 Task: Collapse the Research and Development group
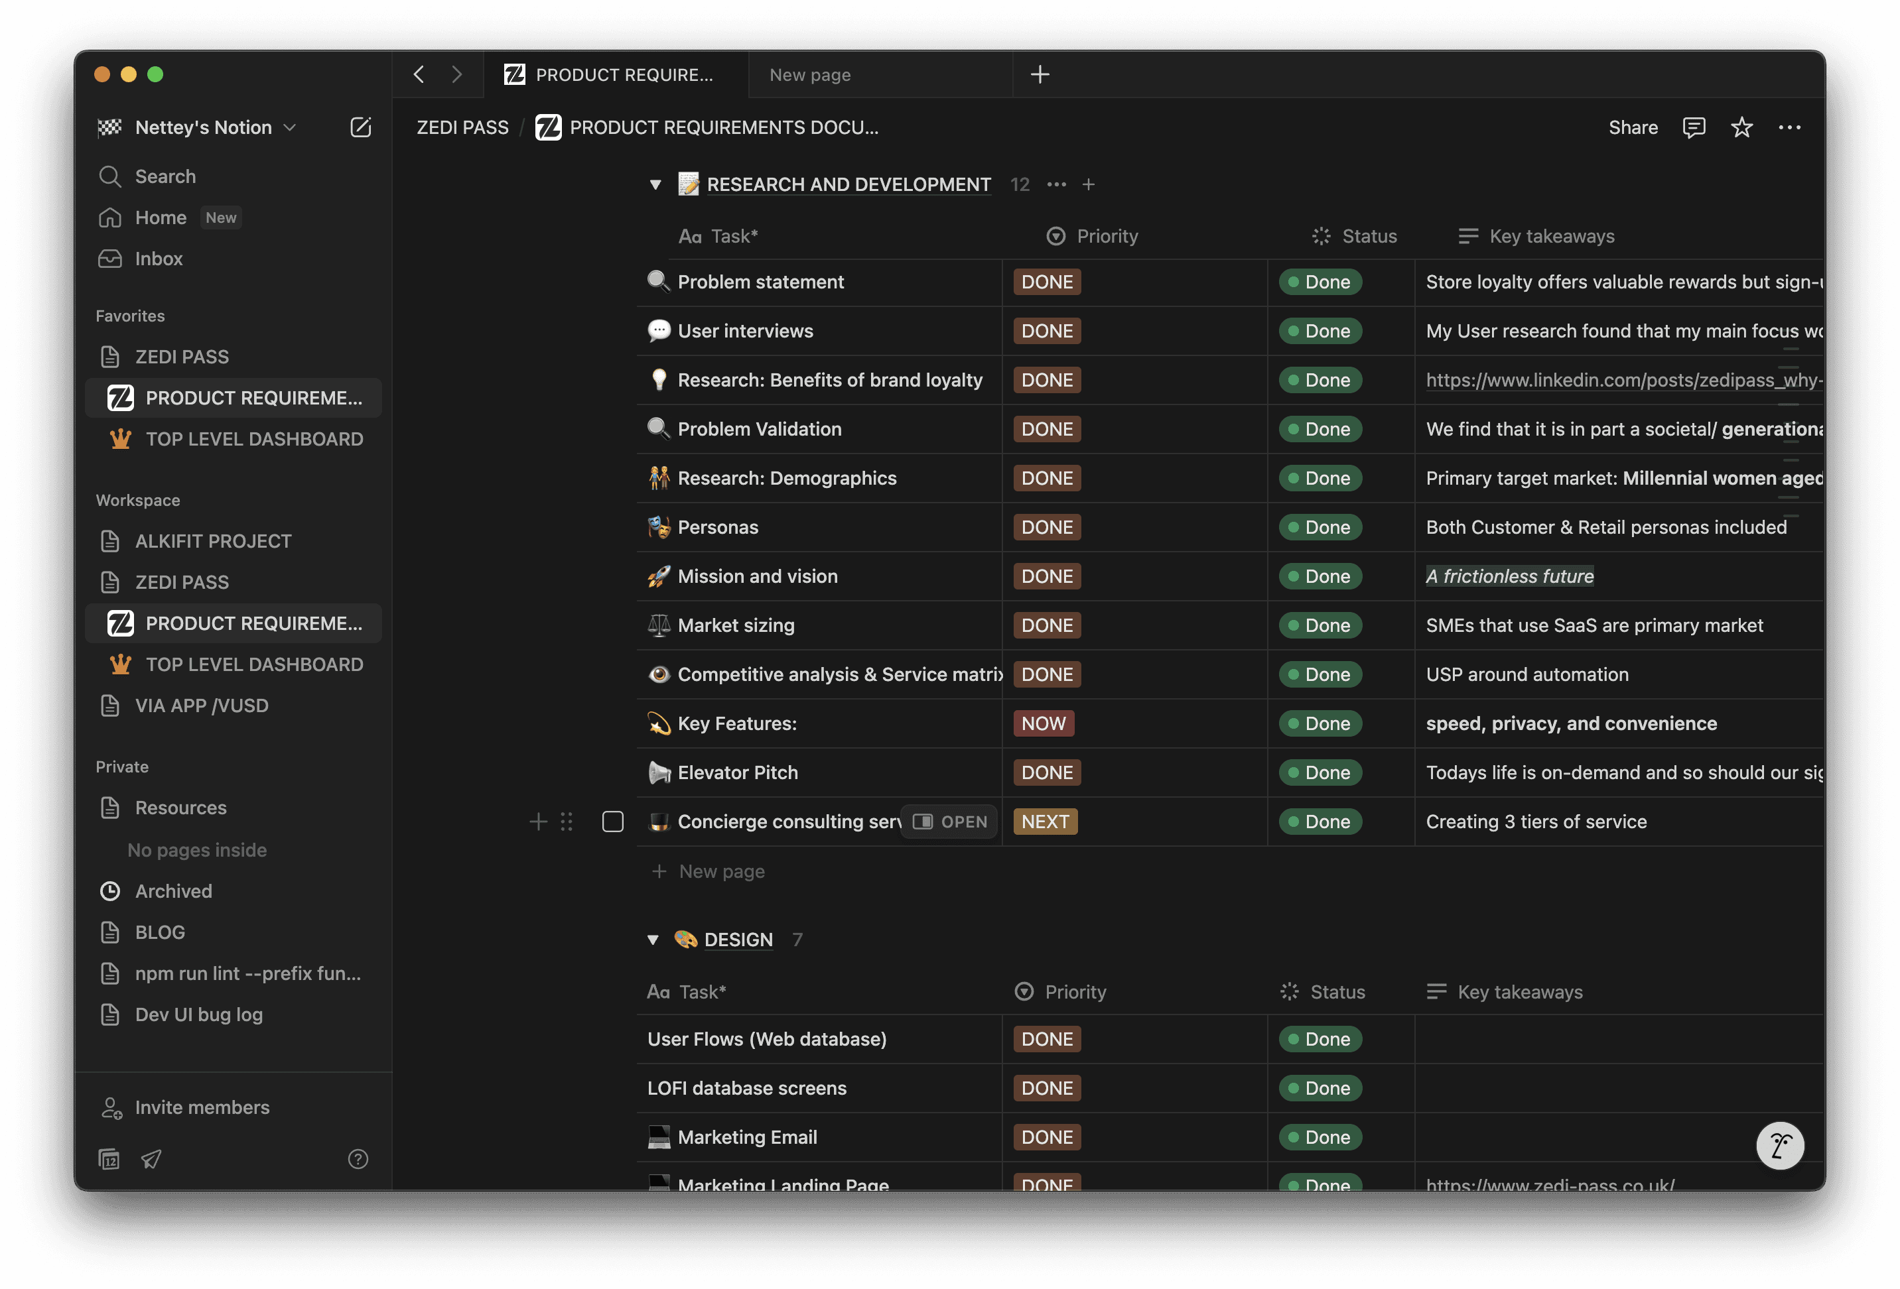[655, 185]
